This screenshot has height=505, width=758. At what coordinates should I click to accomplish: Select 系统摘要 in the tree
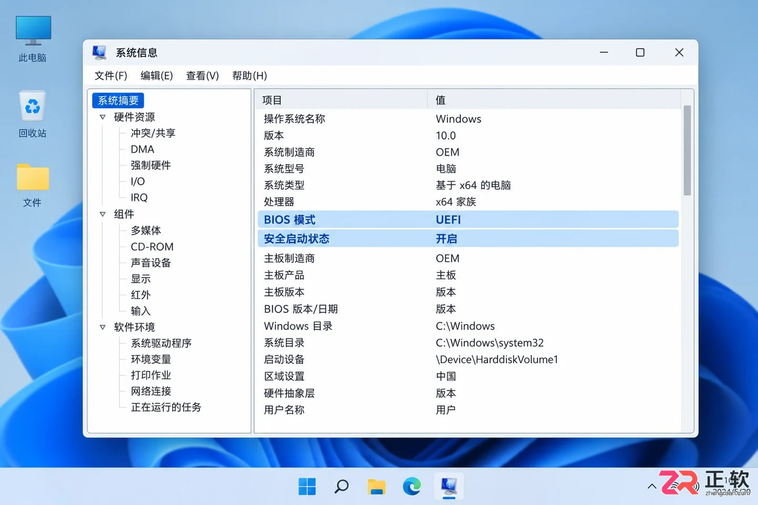118,100
